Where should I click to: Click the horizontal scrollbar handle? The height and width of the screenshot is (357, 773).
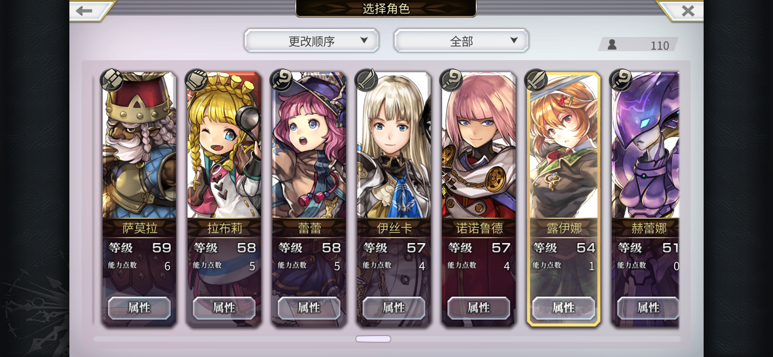373,339
